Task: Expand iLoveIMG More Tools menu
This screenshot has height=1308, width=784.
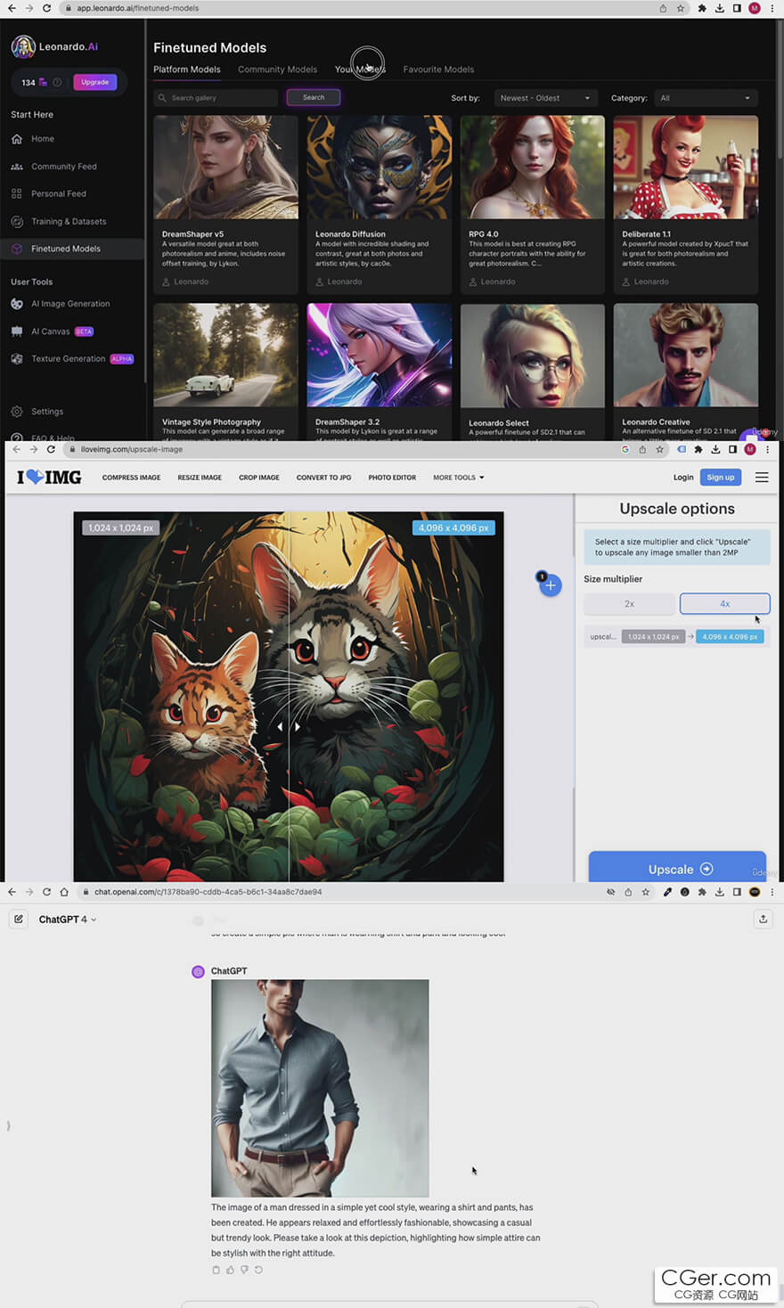Action: [x=459, y=478]
